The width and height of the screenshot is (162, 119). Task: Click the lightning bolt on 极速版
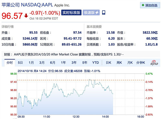click(97, 13)
